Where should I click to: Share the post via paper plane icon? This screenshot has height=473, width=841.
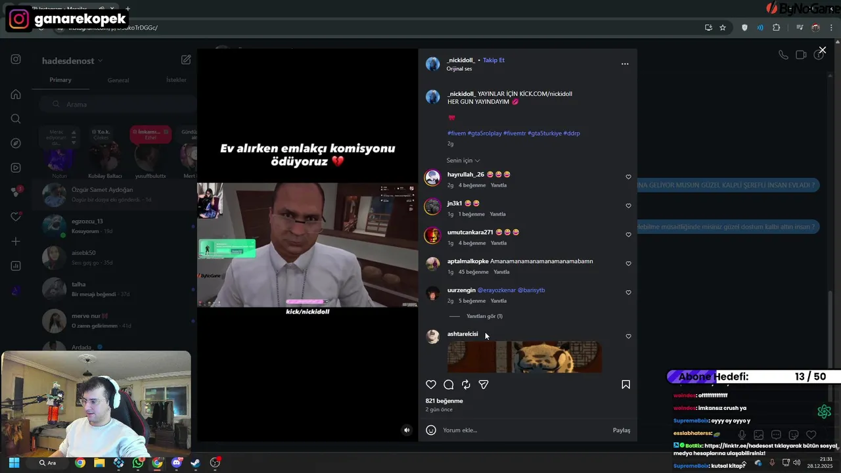pyautogui.click(x=484, y=385)
